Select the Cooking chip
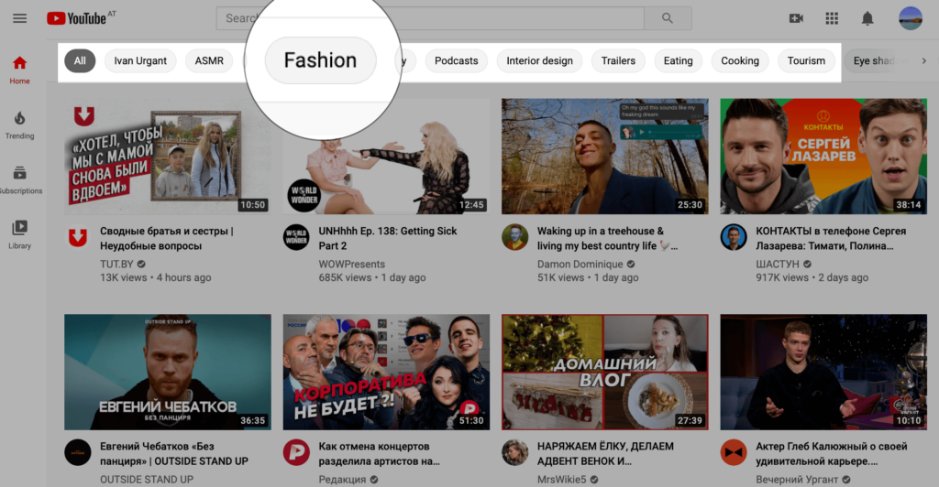Image resolution: width=939 pixels, height=487 pixels. coord(740,61)
